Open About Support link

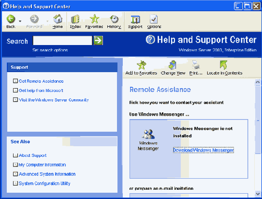(32, 155)
